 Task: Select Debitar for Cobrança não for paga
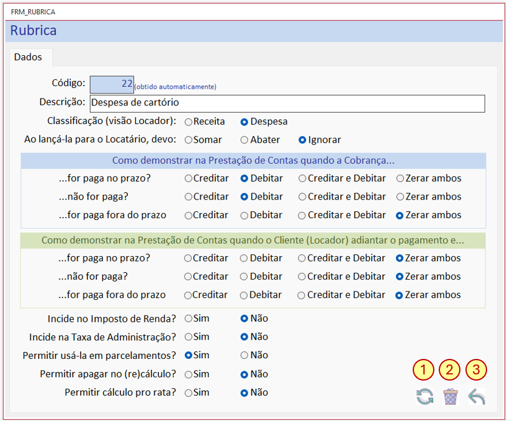pos(244,197)
